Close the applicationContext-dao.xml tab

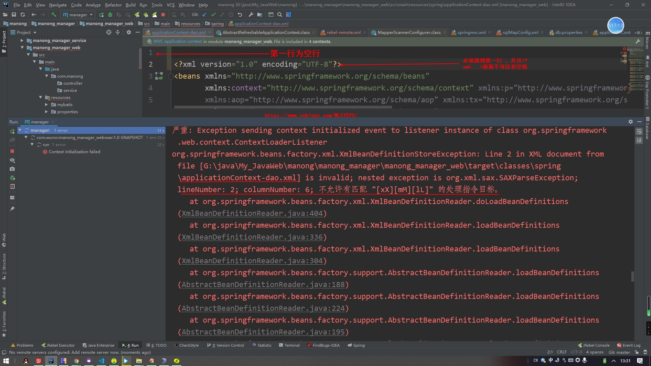pos(210,32)
